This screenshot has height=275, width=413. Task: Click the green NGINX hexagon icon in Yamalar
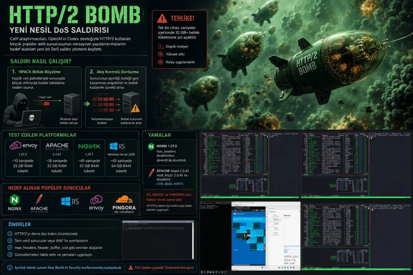click(151, 147)
